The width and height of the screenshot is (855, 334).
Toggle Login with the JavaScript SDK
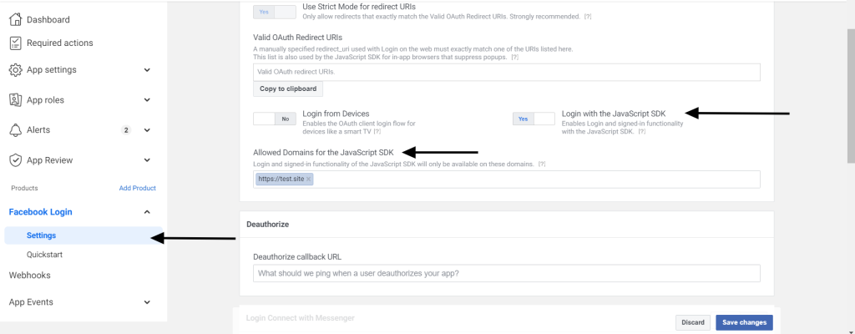click(534, 119)
